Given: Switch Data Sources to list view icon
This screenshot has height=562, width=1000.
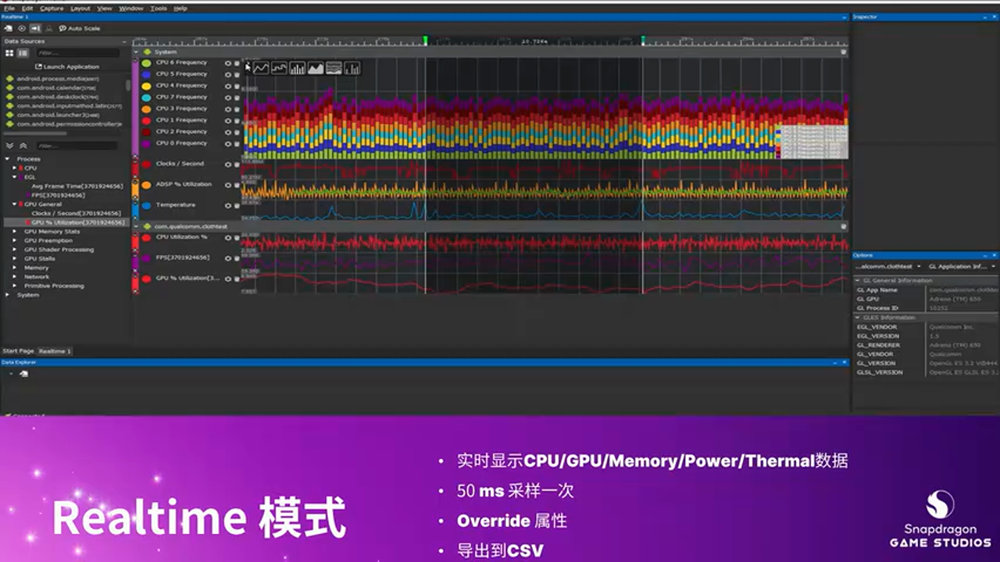Looking at the screenshot, I should point(23,52).
